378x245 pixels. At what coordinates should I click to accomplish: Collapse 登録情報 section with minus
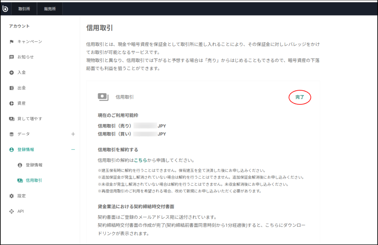tap(73, 150)
